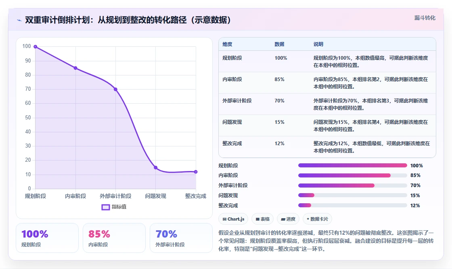Click the 漏斗转化 badge in the header
The image size is (452, 269).
[x=425, y=18]
